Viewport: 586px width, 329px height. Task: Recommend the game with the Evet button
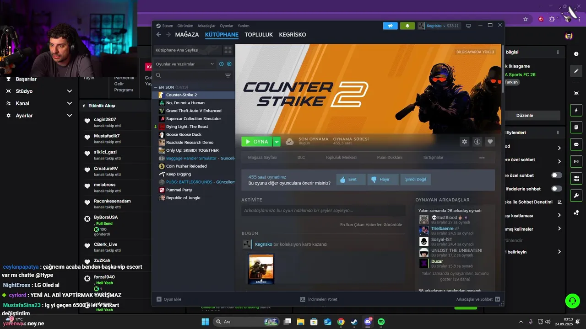click(351, 179)
